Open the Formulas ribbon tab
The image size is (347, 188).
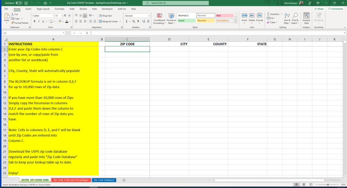(x=59, y=9)
